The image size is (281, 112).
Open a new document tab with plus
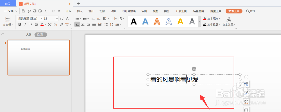point(78,4)
